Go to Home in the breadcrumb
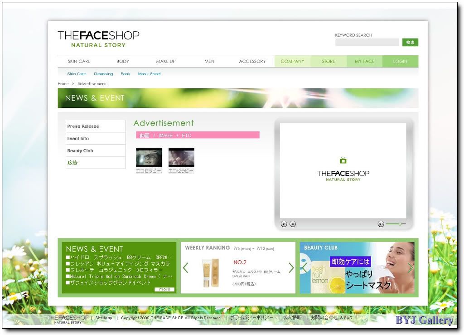The image size is (464, 335). [x=63, y=84]
